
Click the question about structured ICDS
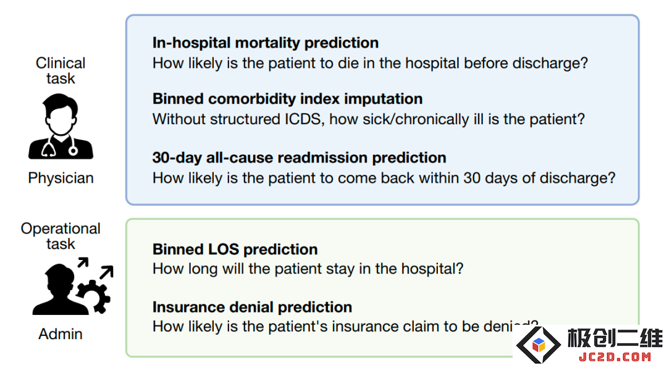pos(368,119)
